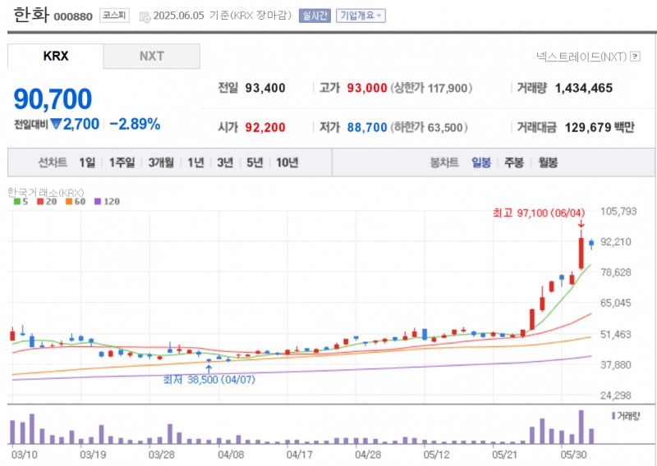
Task: Click the 최저 38,500 (04/07) low marker
Action: point(209,380)
